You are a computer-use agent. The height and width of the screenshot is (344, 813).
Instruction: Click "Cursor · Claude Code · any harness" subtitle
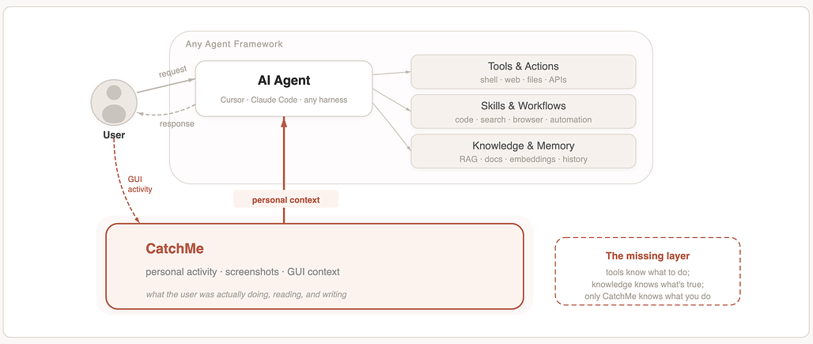284,100
